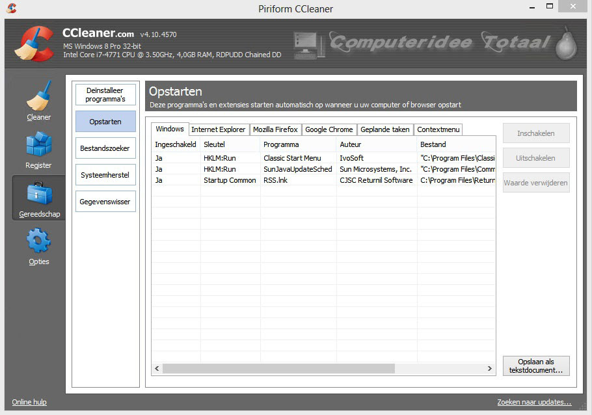Screen dimensions: 592x415
Task: Sort by the Sleutel column header
Action: click(x=230, y=144)
